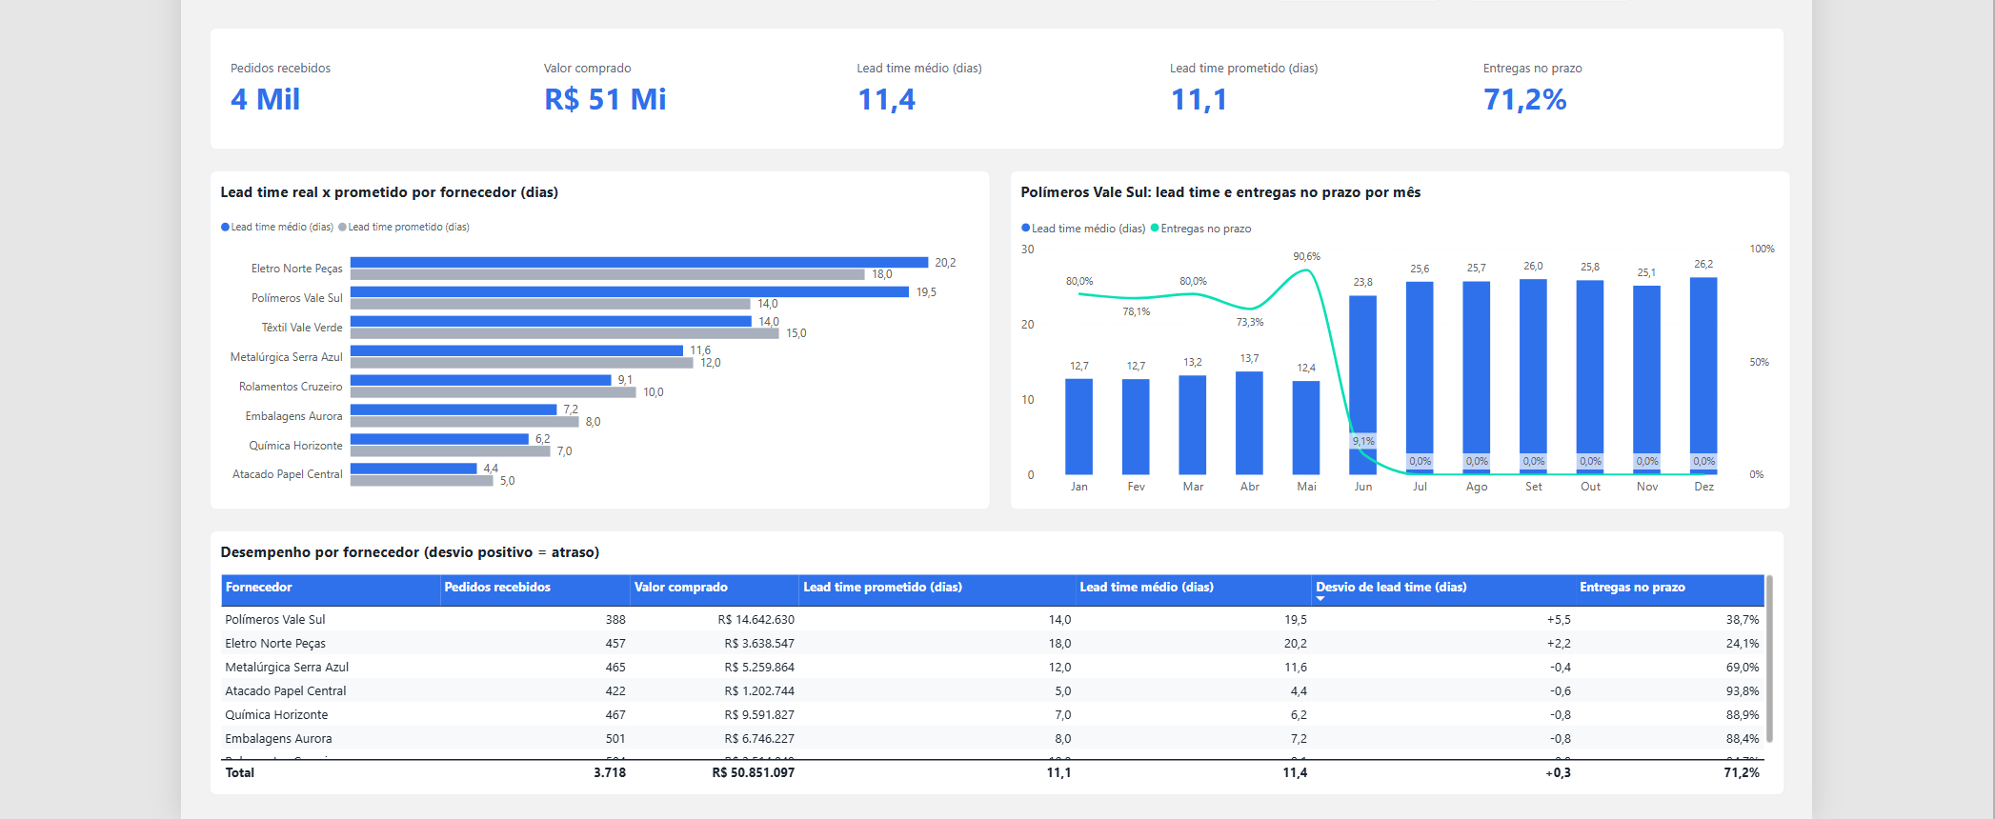The height and width of the screenshot is (819, 1995).
Task: Select the gray 5,0 bar for Atacado Papel Central
Action: tap(422, 481)
